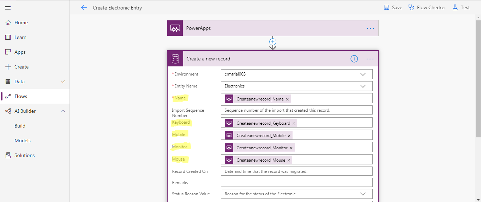Show info for Create a new record
Image resolution: width=481 pixels, height=202 pixels.
[x=354, y=59]
